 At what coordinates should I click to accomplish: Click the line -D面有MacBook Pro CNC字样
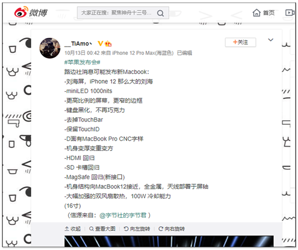(104, 139)
